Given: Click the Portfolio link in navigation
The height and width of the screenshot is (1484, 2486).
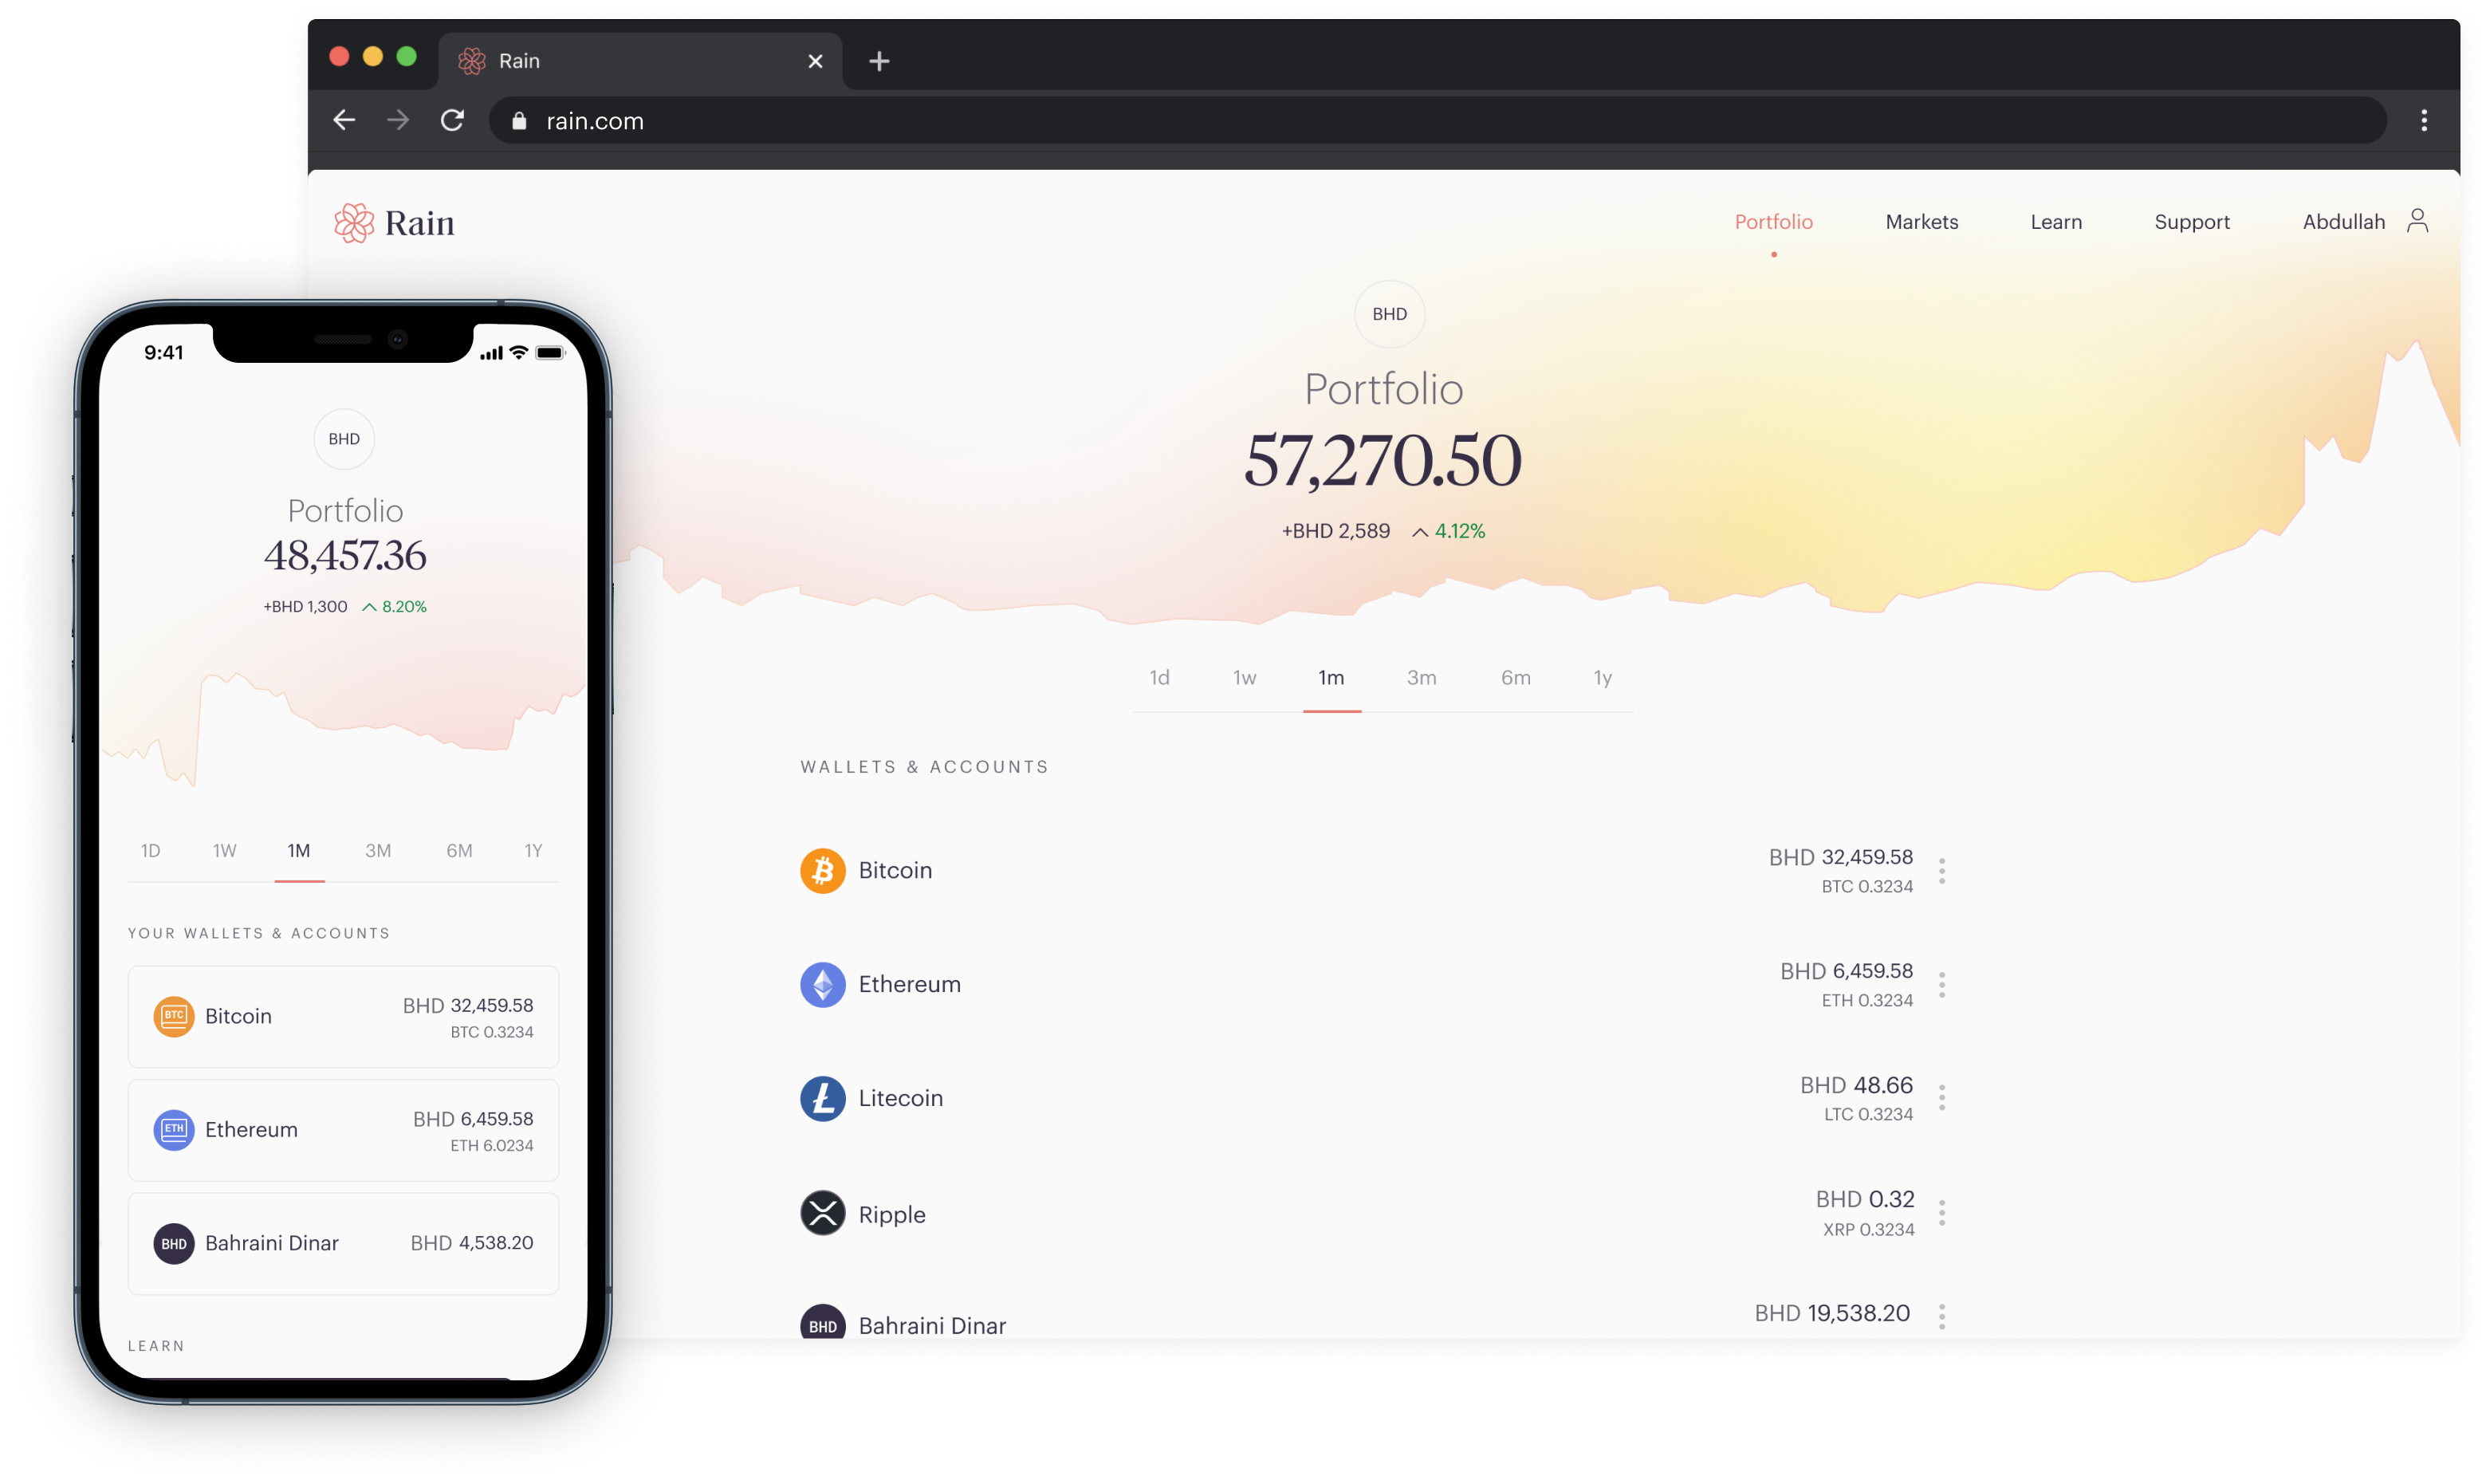Looking at the screenshot, I should click(1771, 221).
